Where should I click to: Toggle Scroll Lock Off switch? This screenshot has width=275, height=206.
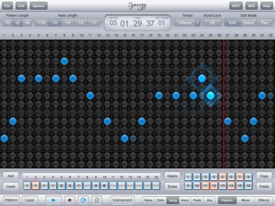point(212,23)
